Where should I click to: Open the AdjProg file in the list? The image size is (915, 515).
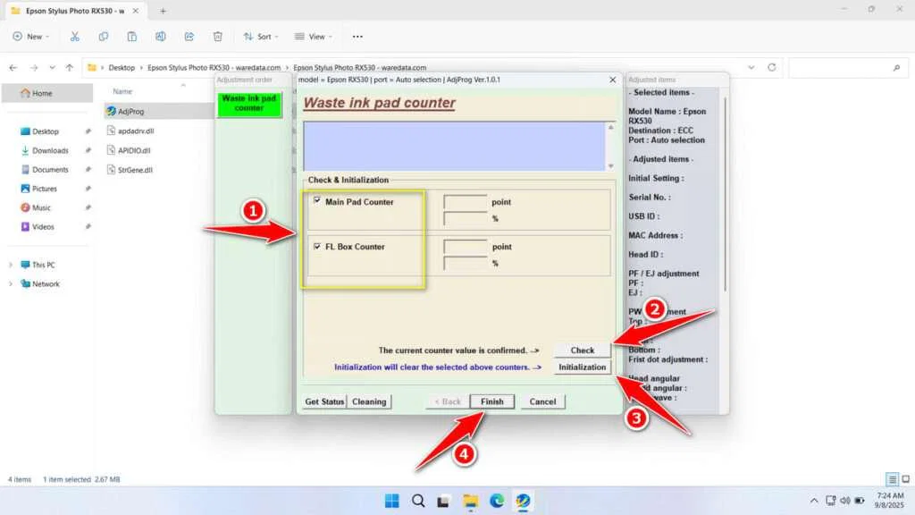(130, 112)
